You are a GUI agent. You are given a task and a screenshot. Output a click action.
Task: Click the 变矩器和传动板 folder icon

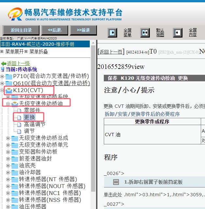pyautogui.click(x=15, y=152)
